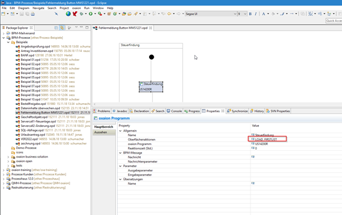Open the Diagram menu

coord(24,8)
